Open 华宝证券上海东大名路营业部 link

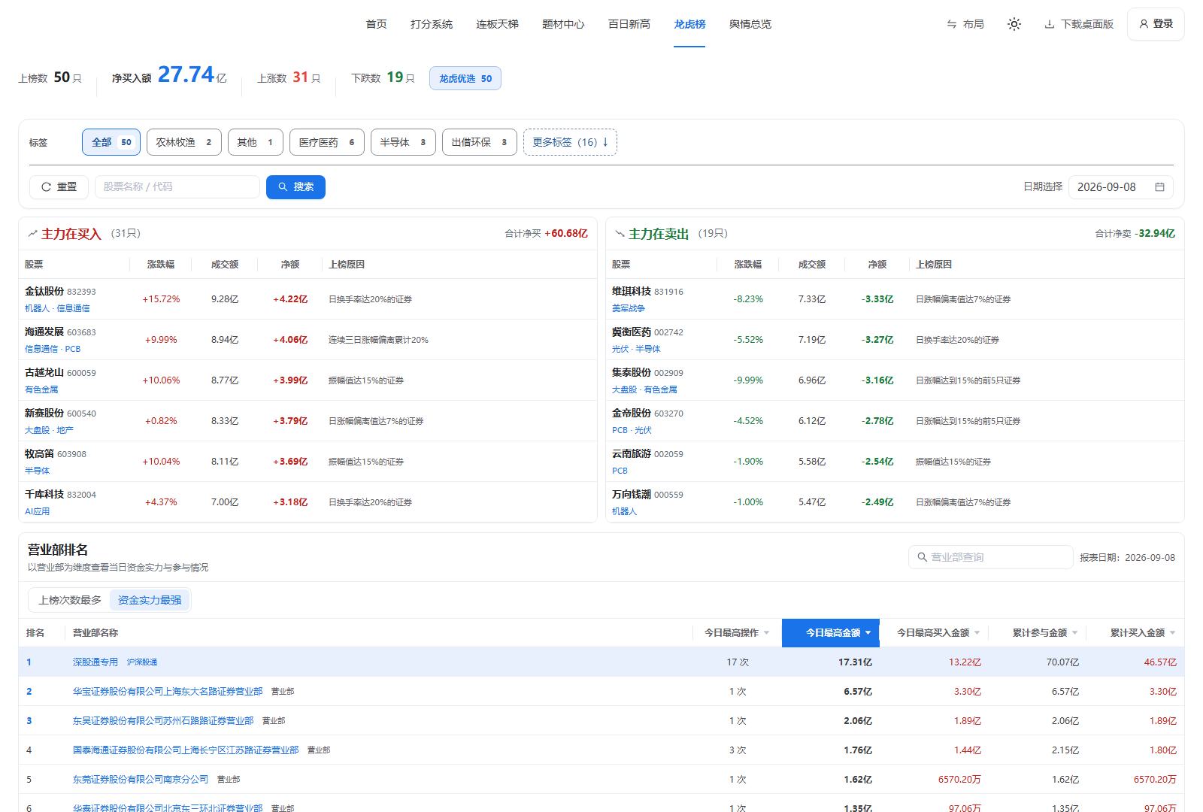coord(168,692)
